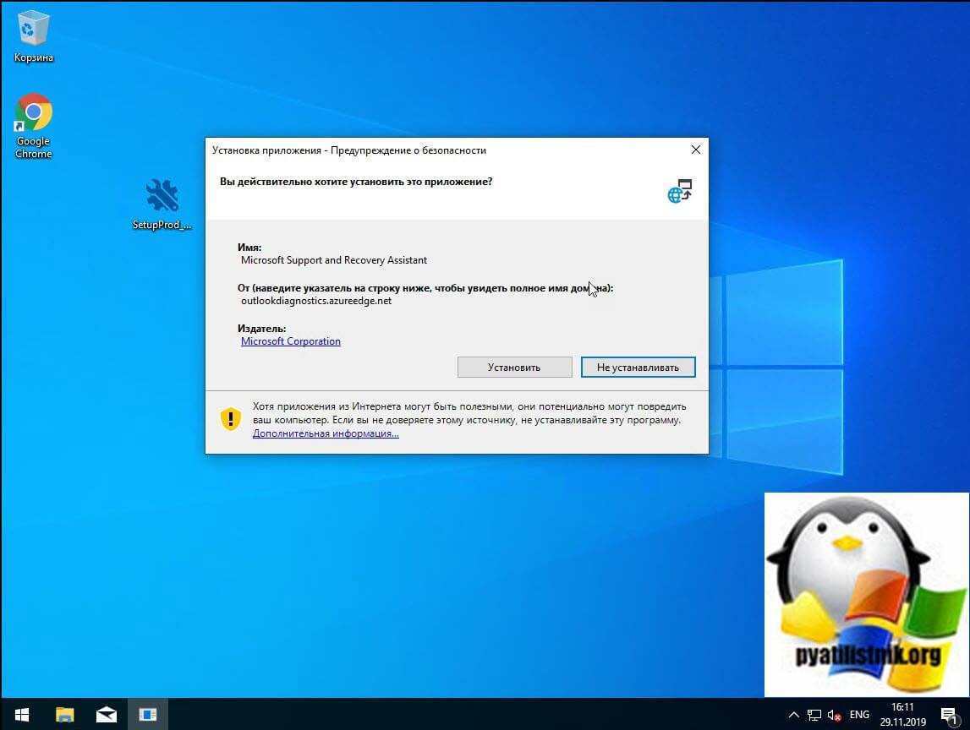Open the Mail app from the taskbar
Viewport: 970px width, 730px height.
click(106, 714)
